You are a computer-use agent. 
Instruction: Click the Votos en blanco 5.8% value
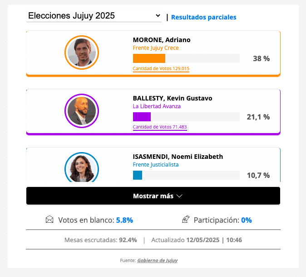[124, 220]
